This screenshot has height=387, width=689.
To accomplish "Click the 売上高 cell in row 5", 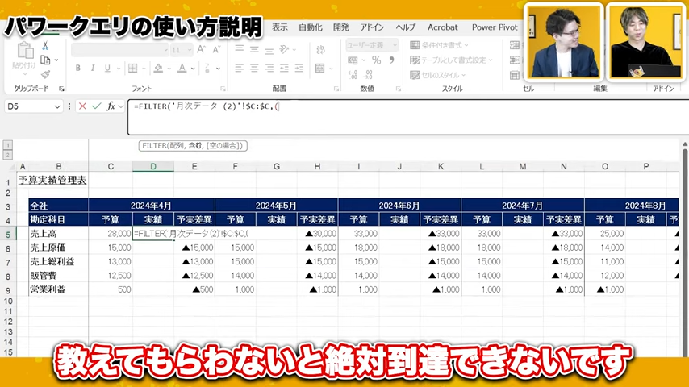I will (58, 234).
